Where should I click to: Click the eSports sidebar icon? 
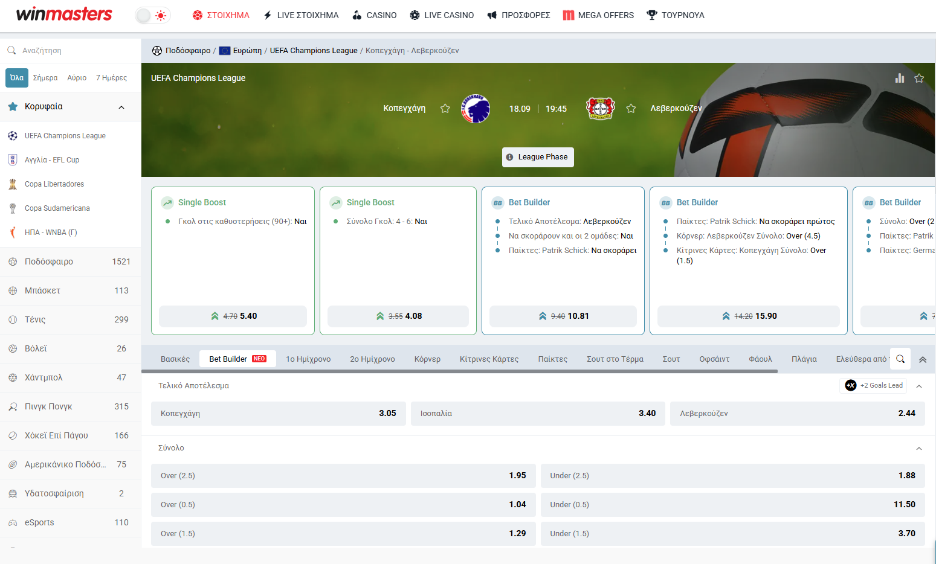click(x=13, y=522)
